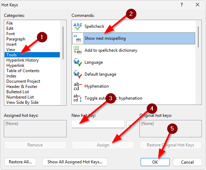Pick the Header & Footer category
The image size is (206, 170).
click(x=22, y=87)
